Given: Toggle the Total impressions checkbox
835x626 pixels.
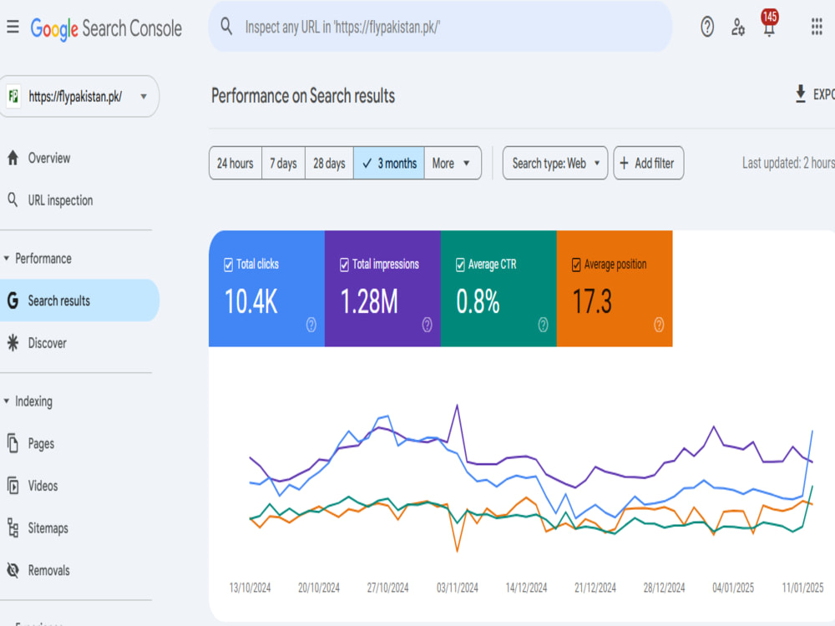Looking at the screenshot, I should pos(345,265).
